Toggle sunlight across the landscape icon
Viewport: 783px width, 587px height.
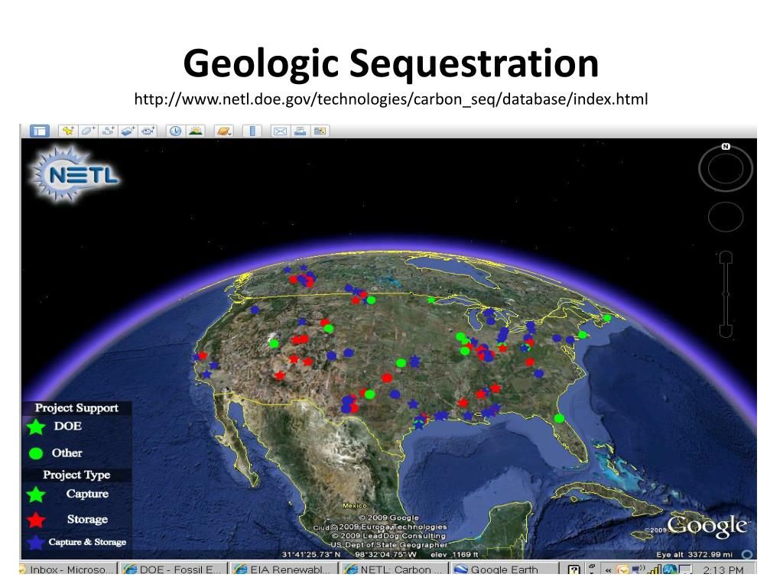coord(196,131)
